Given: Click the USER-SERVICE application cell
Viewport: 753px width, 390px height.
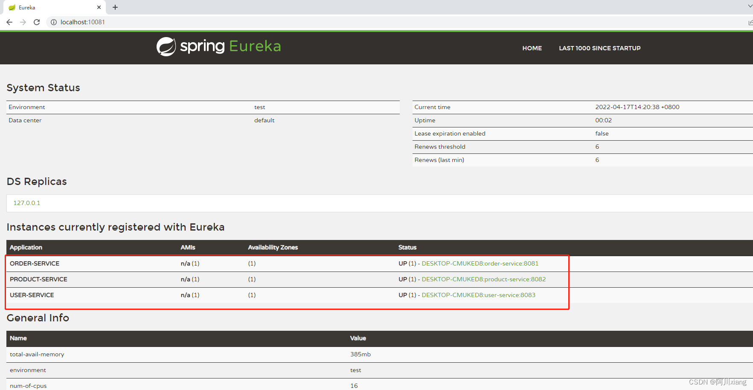Looking at the screenshot, I should [x=32, y=295].
